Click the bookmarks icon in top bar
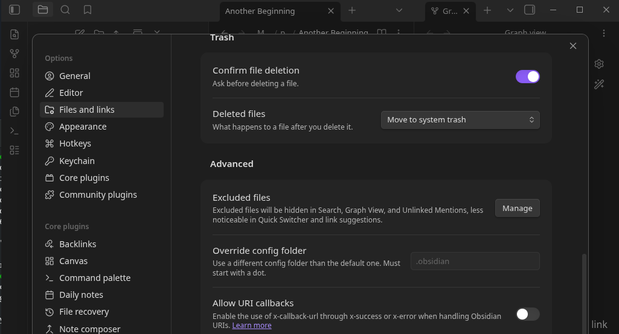The image size is (619, 334). click(x=88, y=10)
